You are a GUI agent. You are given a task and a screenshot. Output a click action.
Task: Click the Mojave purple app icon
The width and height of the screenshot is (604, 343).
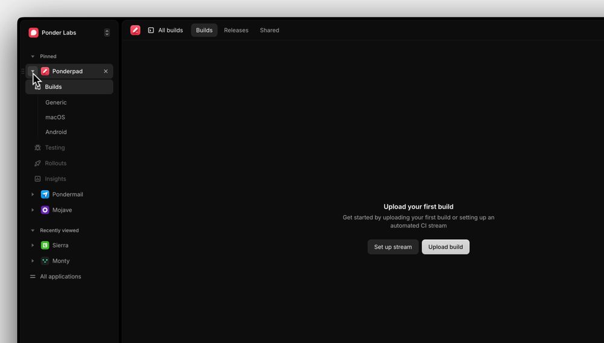point(45,210)
